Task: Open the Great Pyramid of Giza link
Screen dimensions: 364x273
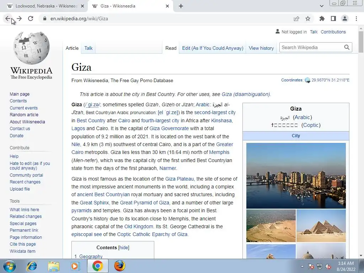Action: click(x=144, y=203)
